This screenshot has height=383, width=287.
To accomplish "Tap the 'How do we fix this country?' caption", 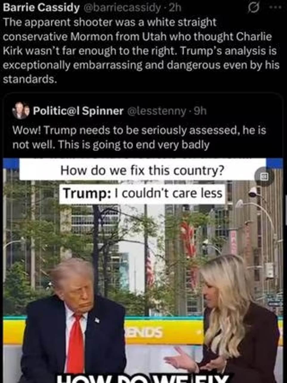I will pos(142,170).
